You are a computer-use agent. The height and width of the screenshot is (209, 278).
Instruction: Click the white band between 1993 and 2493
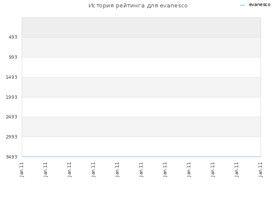141,107
